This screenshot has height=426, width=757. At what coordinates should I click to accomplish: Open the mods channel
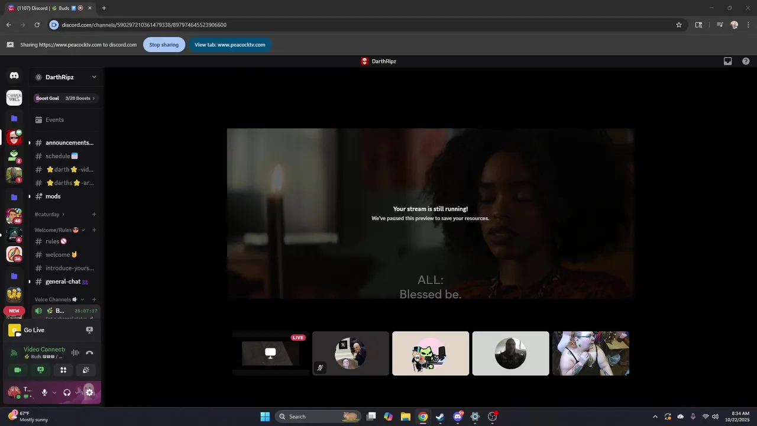(x=65, y=196)
